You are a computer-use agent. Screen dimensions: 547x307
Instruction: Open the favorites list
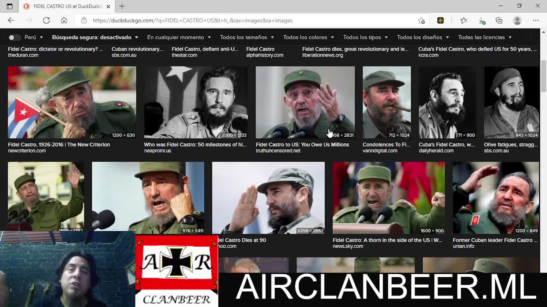pos(464,20)
